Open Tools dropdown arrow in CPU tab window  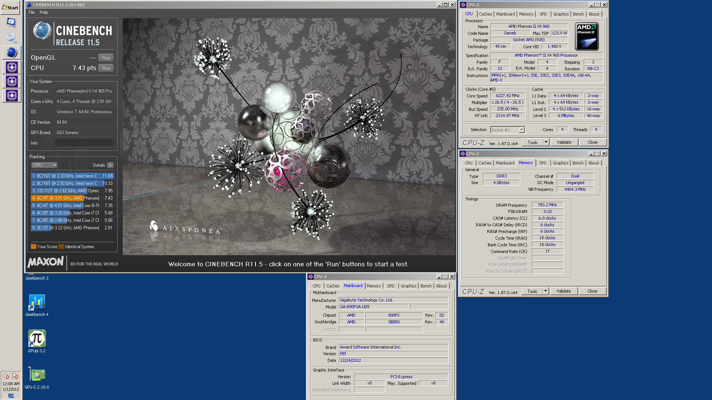click(x=546, y=142)
